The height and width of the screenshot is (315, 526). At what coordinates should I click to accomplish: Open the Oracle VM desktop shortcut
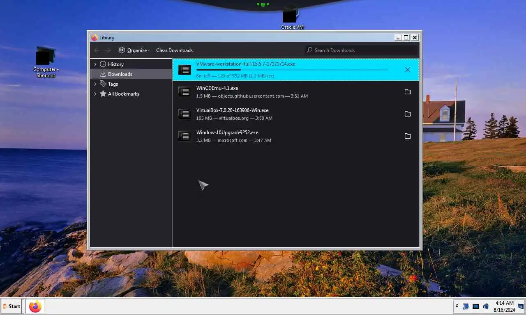point(292,17)
